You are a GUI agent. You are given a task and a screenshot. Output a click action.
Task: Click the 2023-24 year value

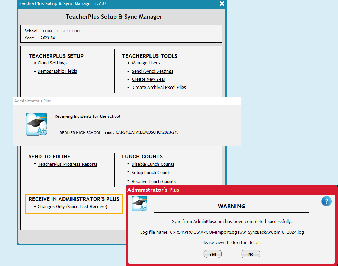[48, 38]
